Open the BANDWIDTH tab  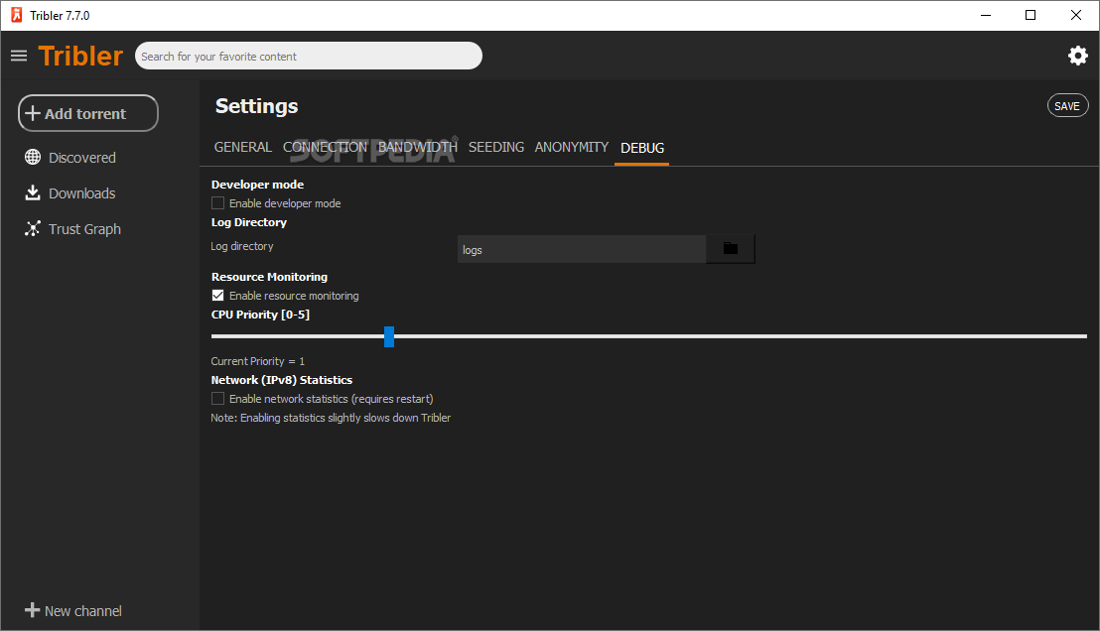(x=417, y=147)
